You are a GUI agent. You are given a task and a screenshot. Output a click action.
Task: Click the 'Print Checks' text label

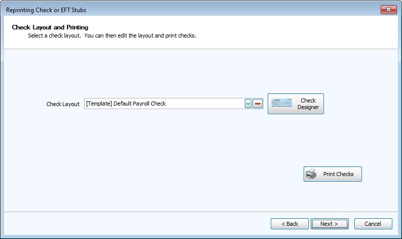[x=338, y=174]
